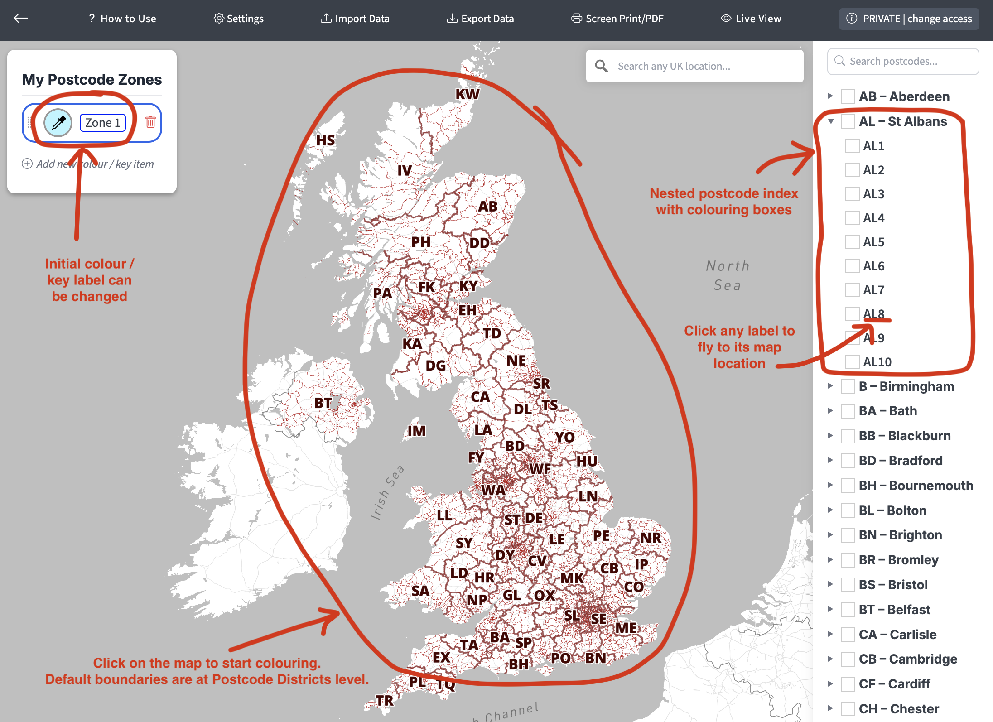Click the trash icon for Zone 1

click(150, 122)
